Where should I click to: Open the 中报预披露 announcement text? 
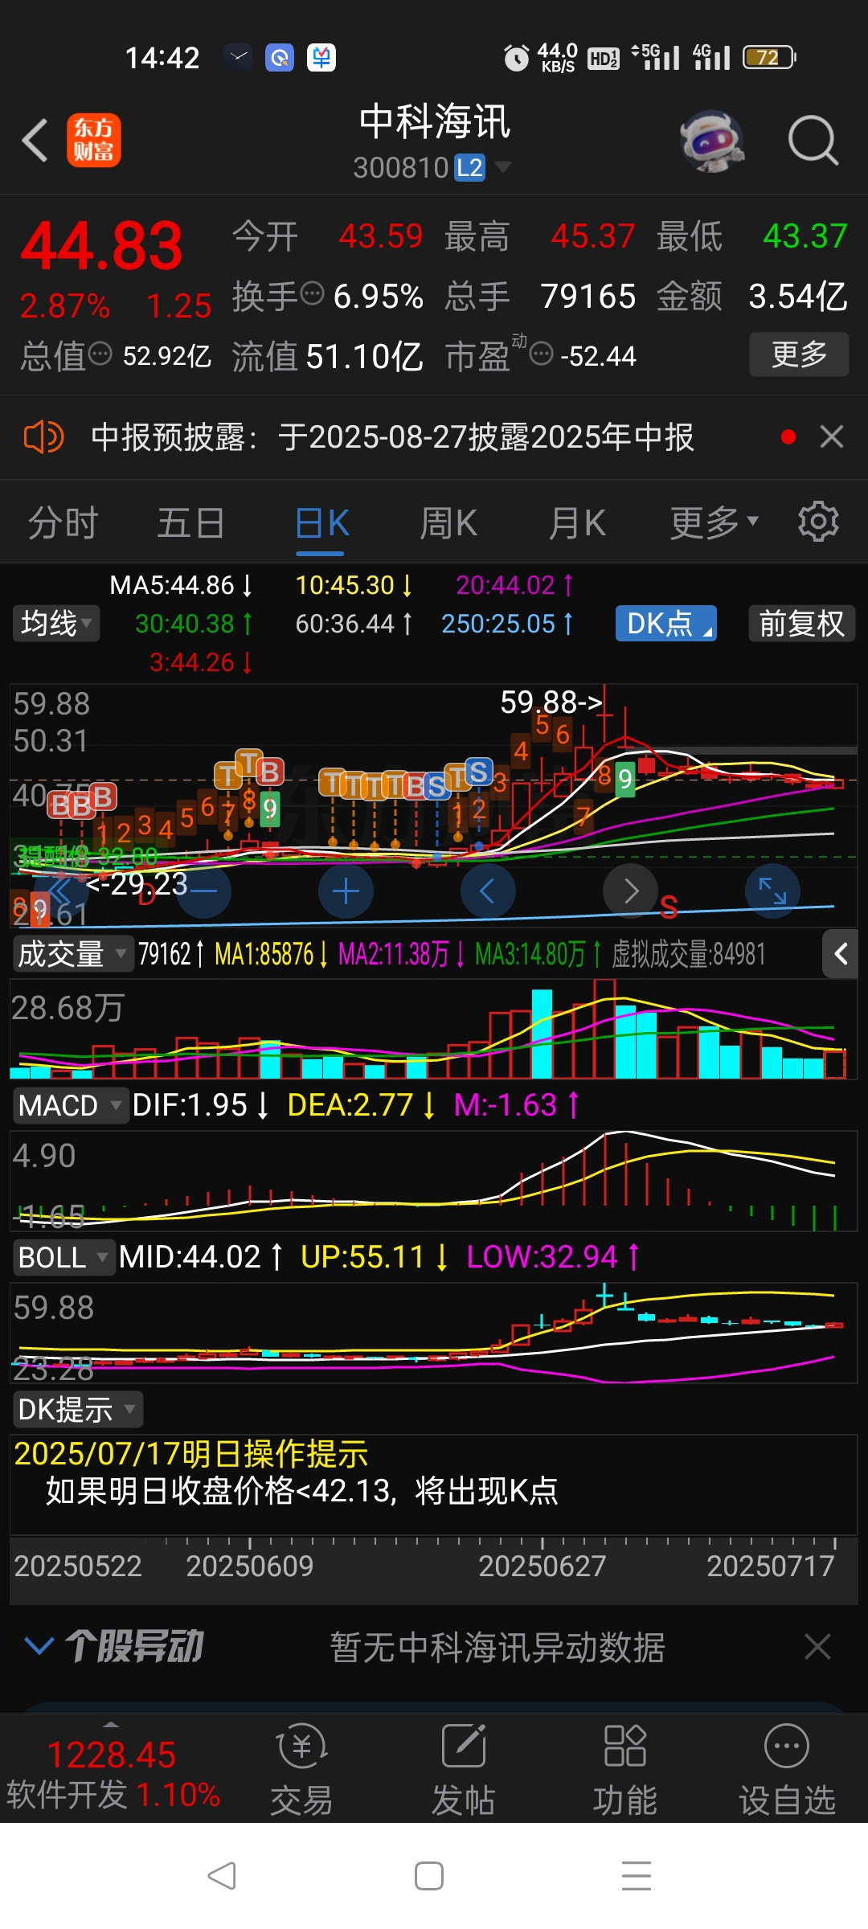pos(392,437)
